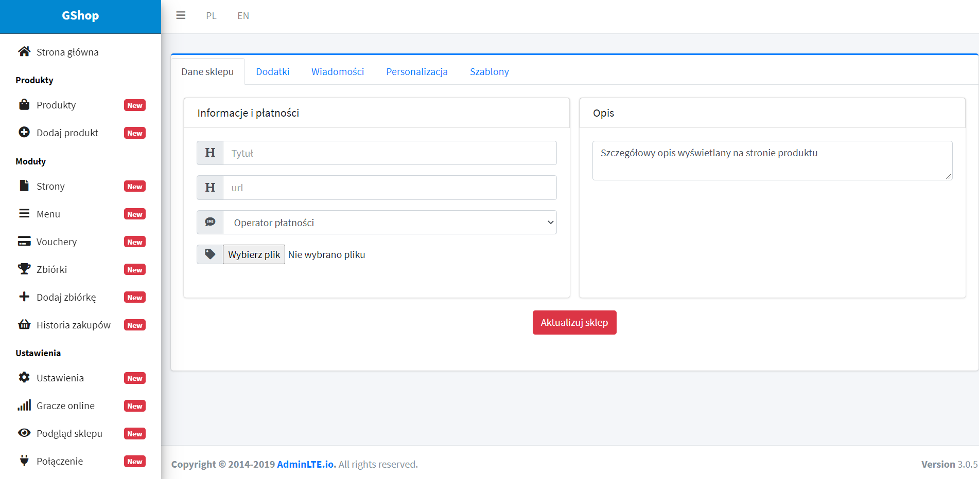
Task: Click the home icon for Strona główna
Action: pos(24,51)
